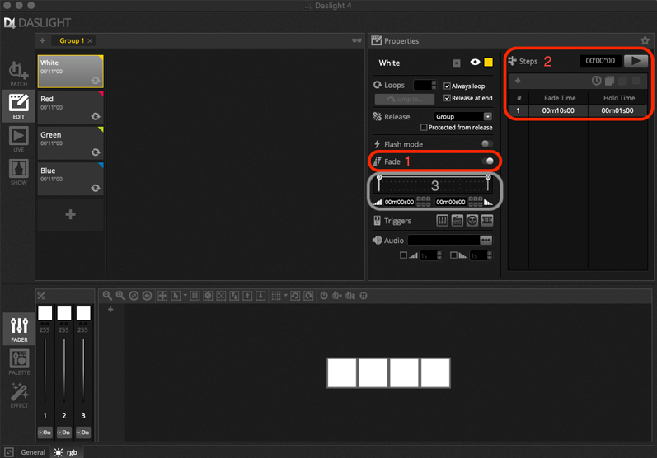
Task: Click the DMX trigger round icon
Action: pyautogui.click(x=472, y=220)
